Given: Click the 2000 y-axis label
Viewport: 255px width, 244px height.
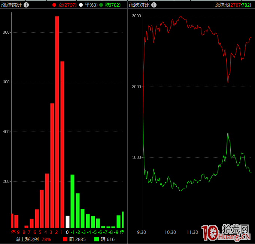Looking at the screenshot, I should coord(136,87).
